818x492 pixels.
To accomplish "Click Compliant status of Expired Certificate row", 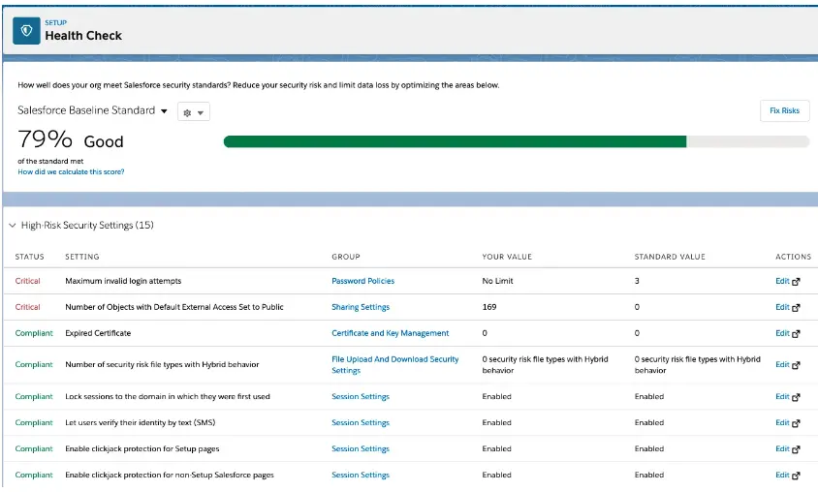I will click(34, 333).
